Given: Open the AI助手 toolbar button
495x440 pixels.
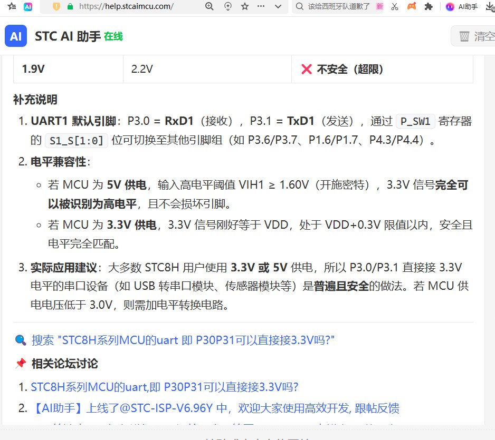Looking at the screenshot, I should tap(461, 6).
